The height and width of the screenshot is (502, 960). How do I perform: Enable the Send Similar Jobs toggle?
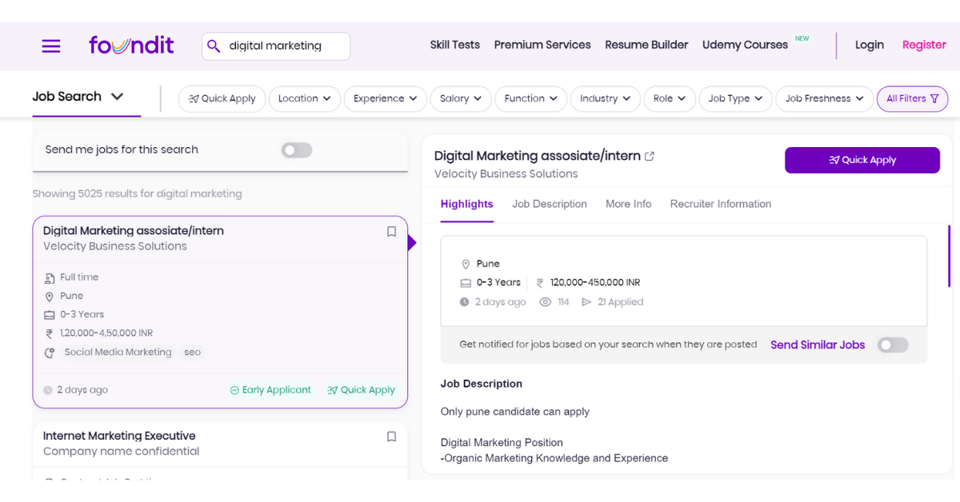(893, 345)
